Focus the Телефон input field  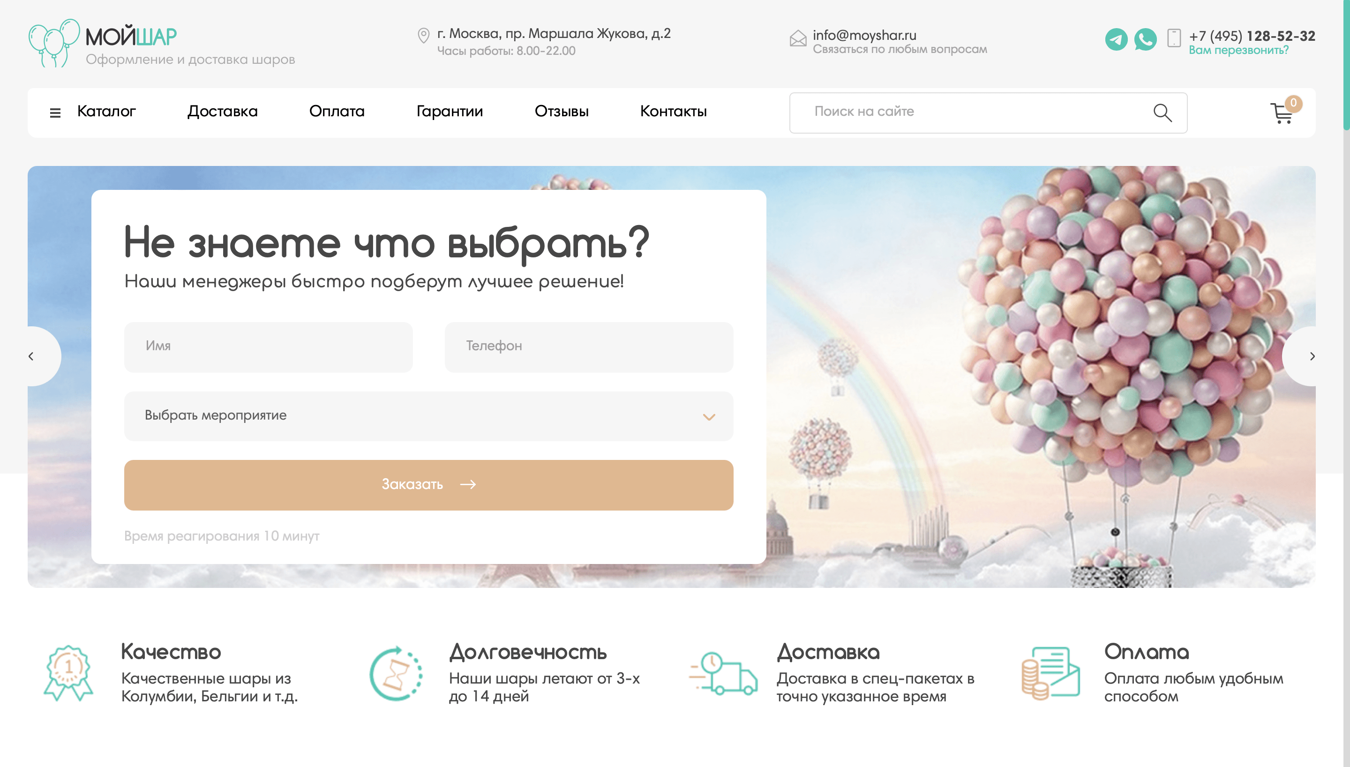tap(589, 347)
